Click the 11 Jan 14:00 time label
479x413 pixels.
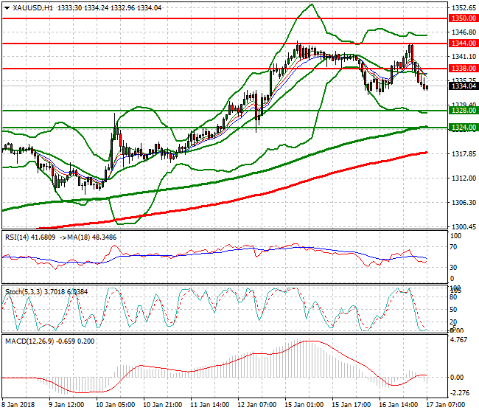coord(209,405)
